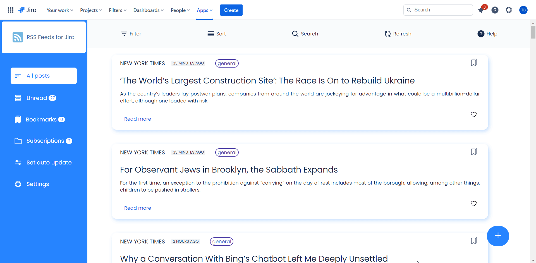The image size is (536, 263).
Task: Expand the Projects dropdown menu
Action: (x=91, y=10)
